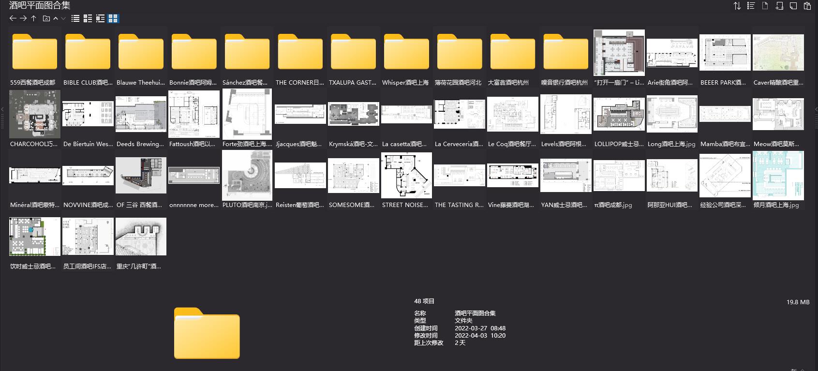Viewport: 818px width, 371px height.
Task: Select the large thumbnails grid view
Action: point(113,18)
